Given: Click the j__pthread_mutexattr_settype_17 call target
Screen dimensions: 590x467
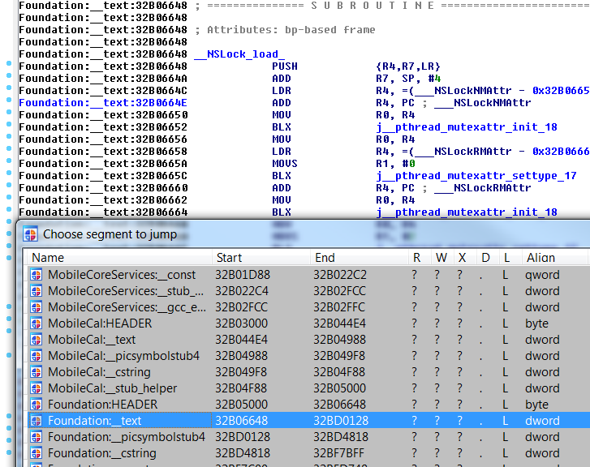Looking at the screenshot, I should pos(476,176).
